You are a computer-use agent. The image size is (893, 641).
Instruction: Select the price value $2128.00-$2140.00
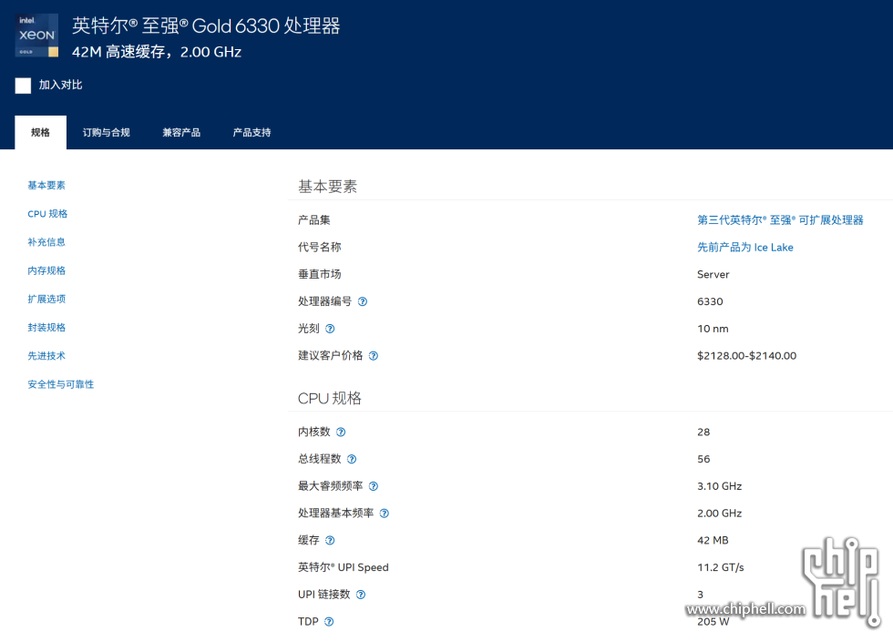click(x=746, y=356)
